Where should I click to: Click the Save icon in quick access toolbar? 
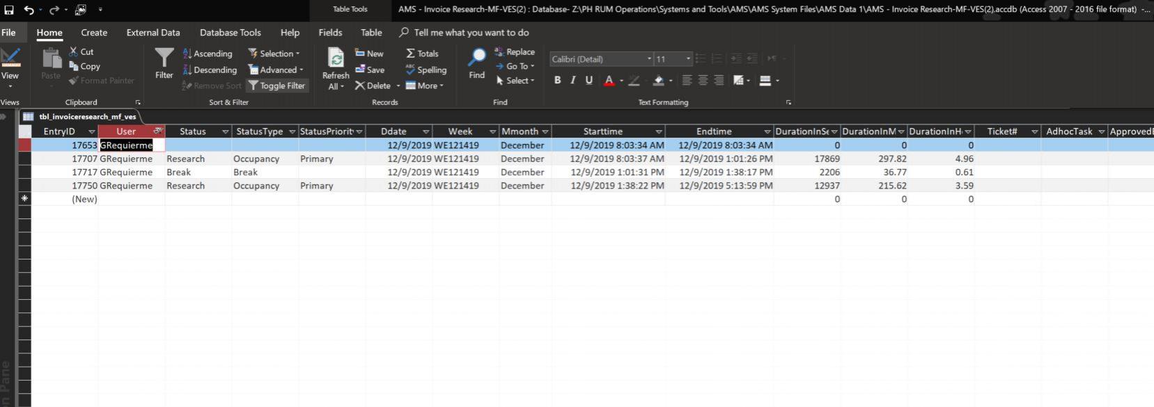click(9, 10)
